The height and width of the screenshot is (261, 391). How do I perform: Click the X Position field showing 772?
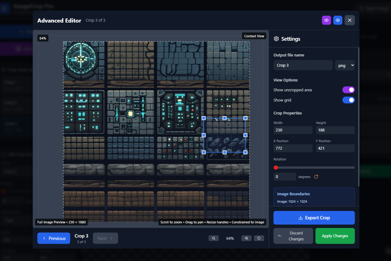(293, 148)
